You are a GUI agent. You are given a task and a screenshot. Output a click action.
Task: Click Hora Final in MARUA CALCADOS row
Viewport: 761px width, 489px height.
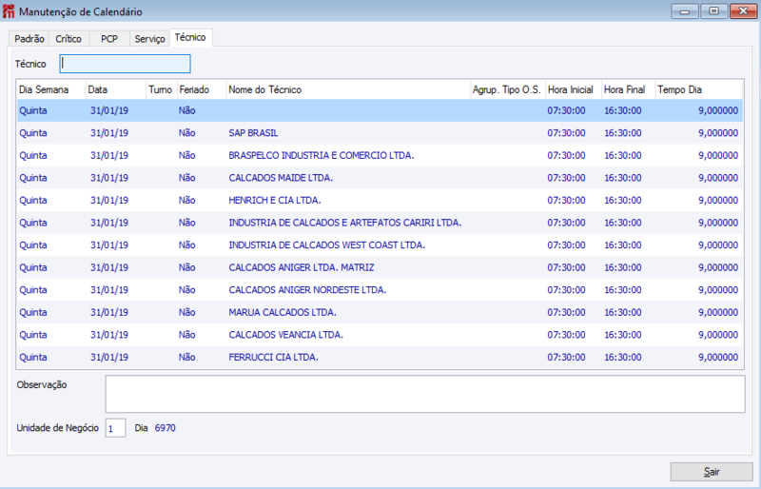click(623, 312)
